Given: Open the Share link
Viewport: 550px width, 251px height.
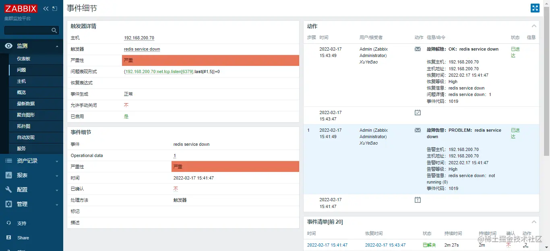Looking at the screenshot, I should (x=23, y=238).
